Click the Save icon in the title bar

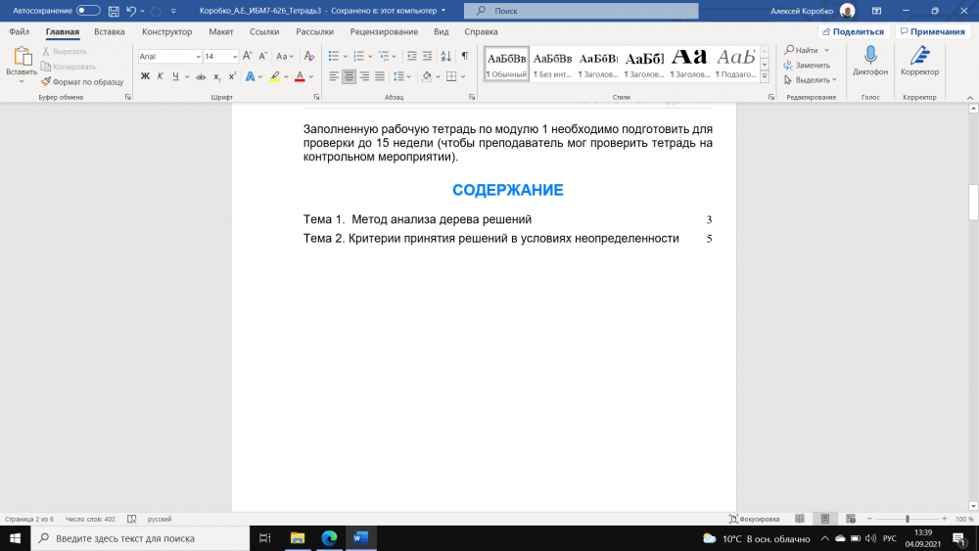tap(114, 11)
